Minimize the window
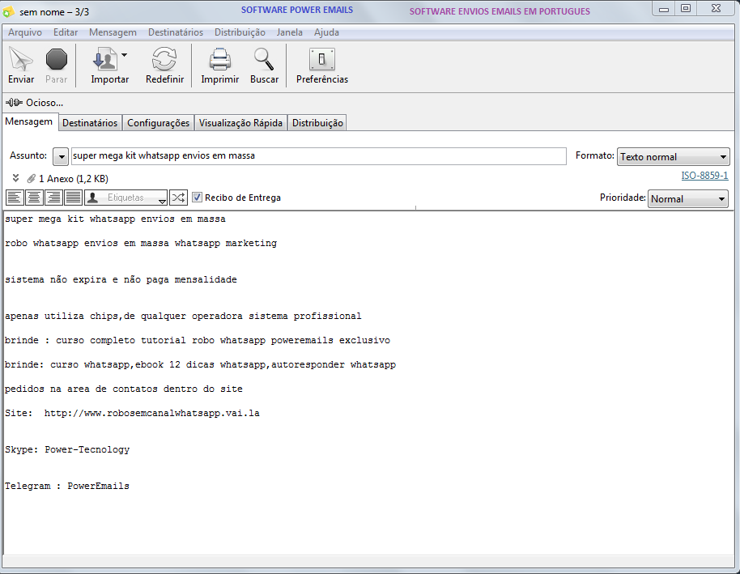Screen dimensions: 740x574 pos(664,9)
